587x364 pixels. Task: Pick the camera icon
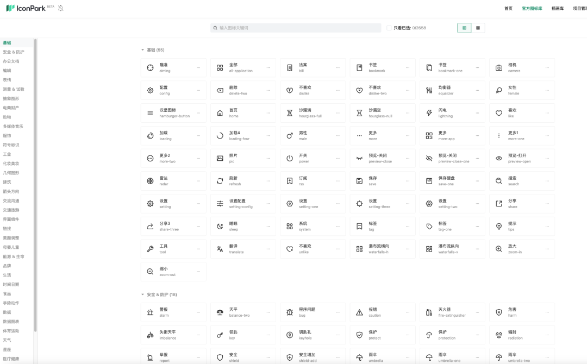pyautogui.click(x=498, y=68)
